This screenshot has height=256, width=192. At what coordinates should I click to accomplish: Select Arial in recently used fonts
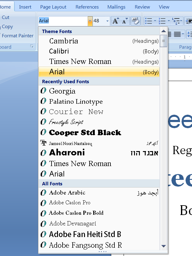tap(99, 174)
